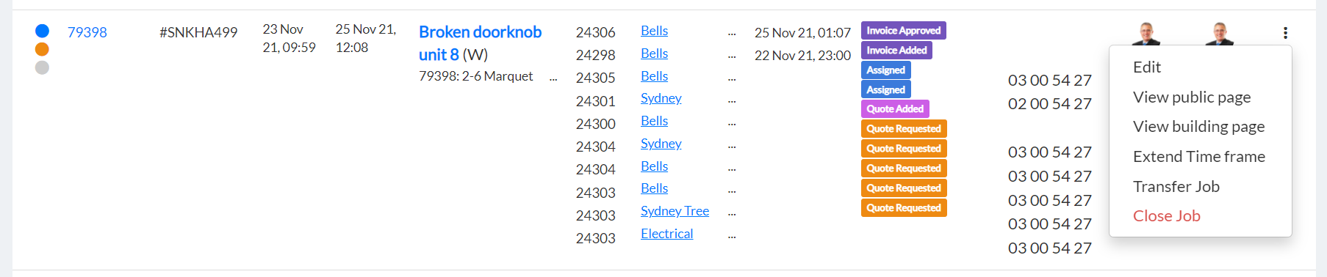Image resolution: width=1327 pixels, height=277 pixels.
Task: Choose Extend Time frame option
Action: [x=1199, y=156]
